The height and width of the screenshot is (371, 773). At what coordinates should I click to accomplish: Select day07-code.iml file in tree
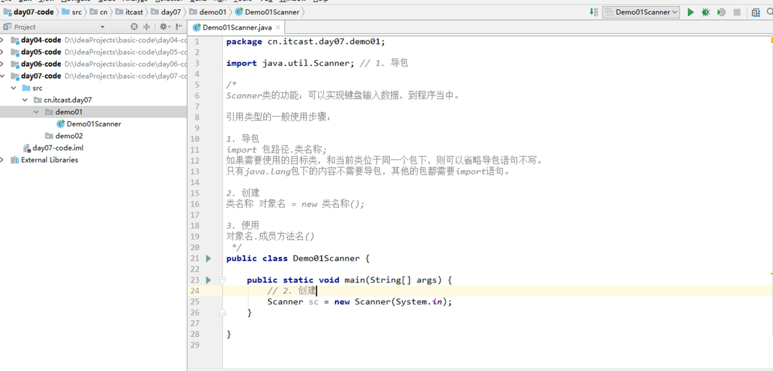(58, 148)
